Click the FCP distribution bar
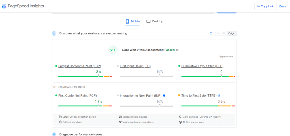The image size is (290, 136). point(85,106)
